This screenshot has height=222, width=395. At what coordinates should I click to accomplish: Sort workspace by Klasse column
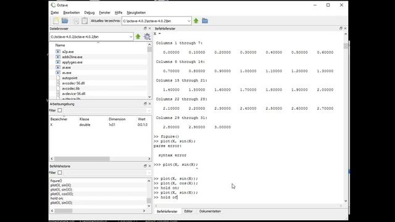pyautogui.click(x=85, y=119)
